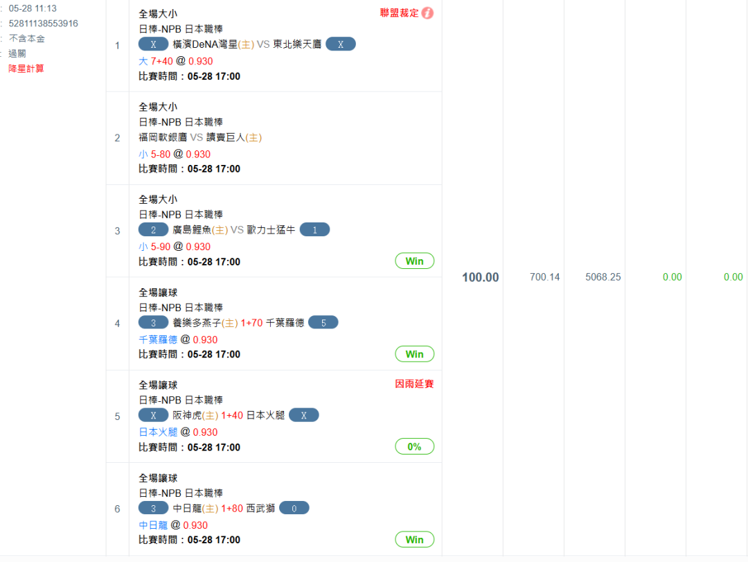Click the Win badge for 千葉羅德 bet
The height and width of the screenshot is (562, 748).
pyautogui.click(x=414, y=354)
